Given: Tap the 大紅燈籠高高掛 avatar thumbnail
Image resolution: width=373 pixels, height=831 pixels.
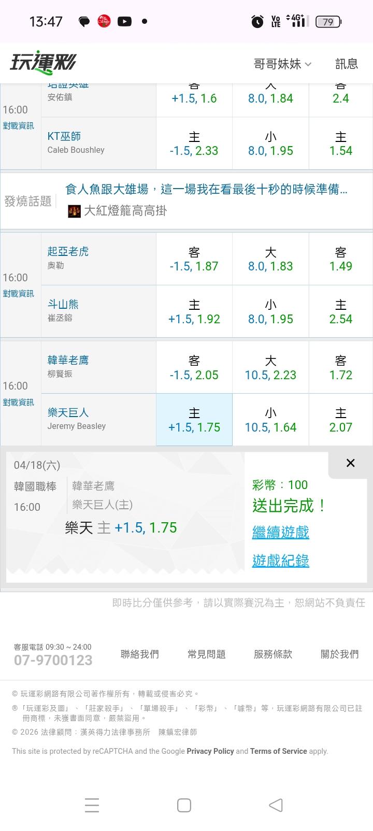Looking at the screenshot, I should pyautogui.click(x=74, y=211).
